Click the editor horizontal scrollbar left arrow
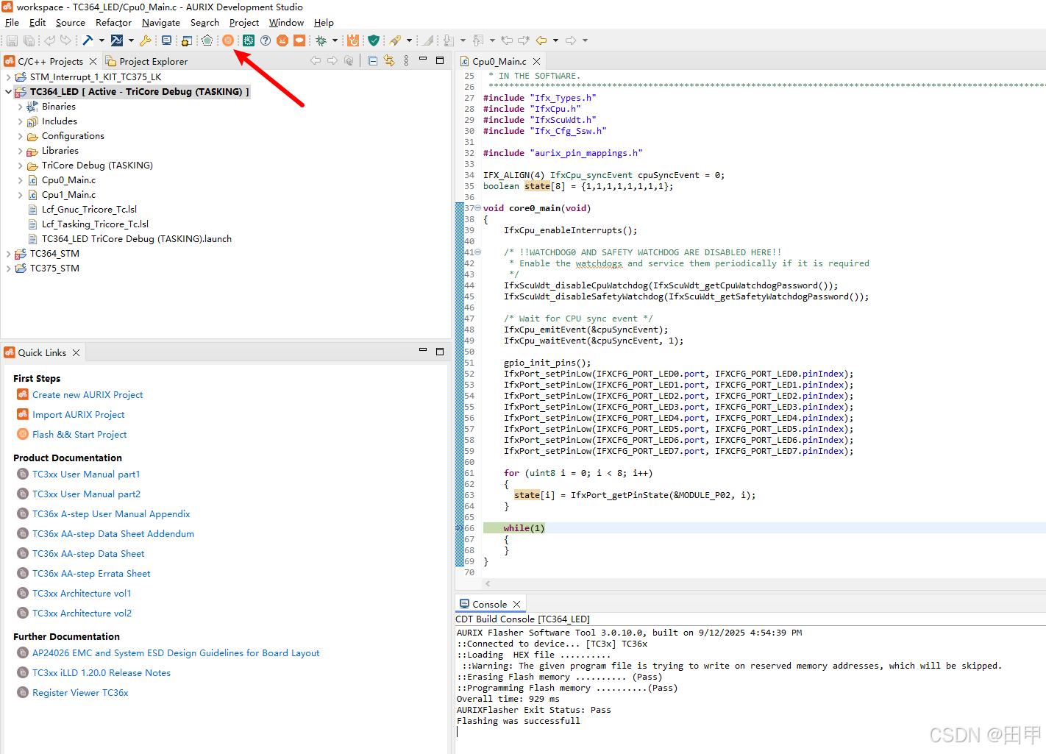This screenshot has height=754, width=1046. click(488, 583)
